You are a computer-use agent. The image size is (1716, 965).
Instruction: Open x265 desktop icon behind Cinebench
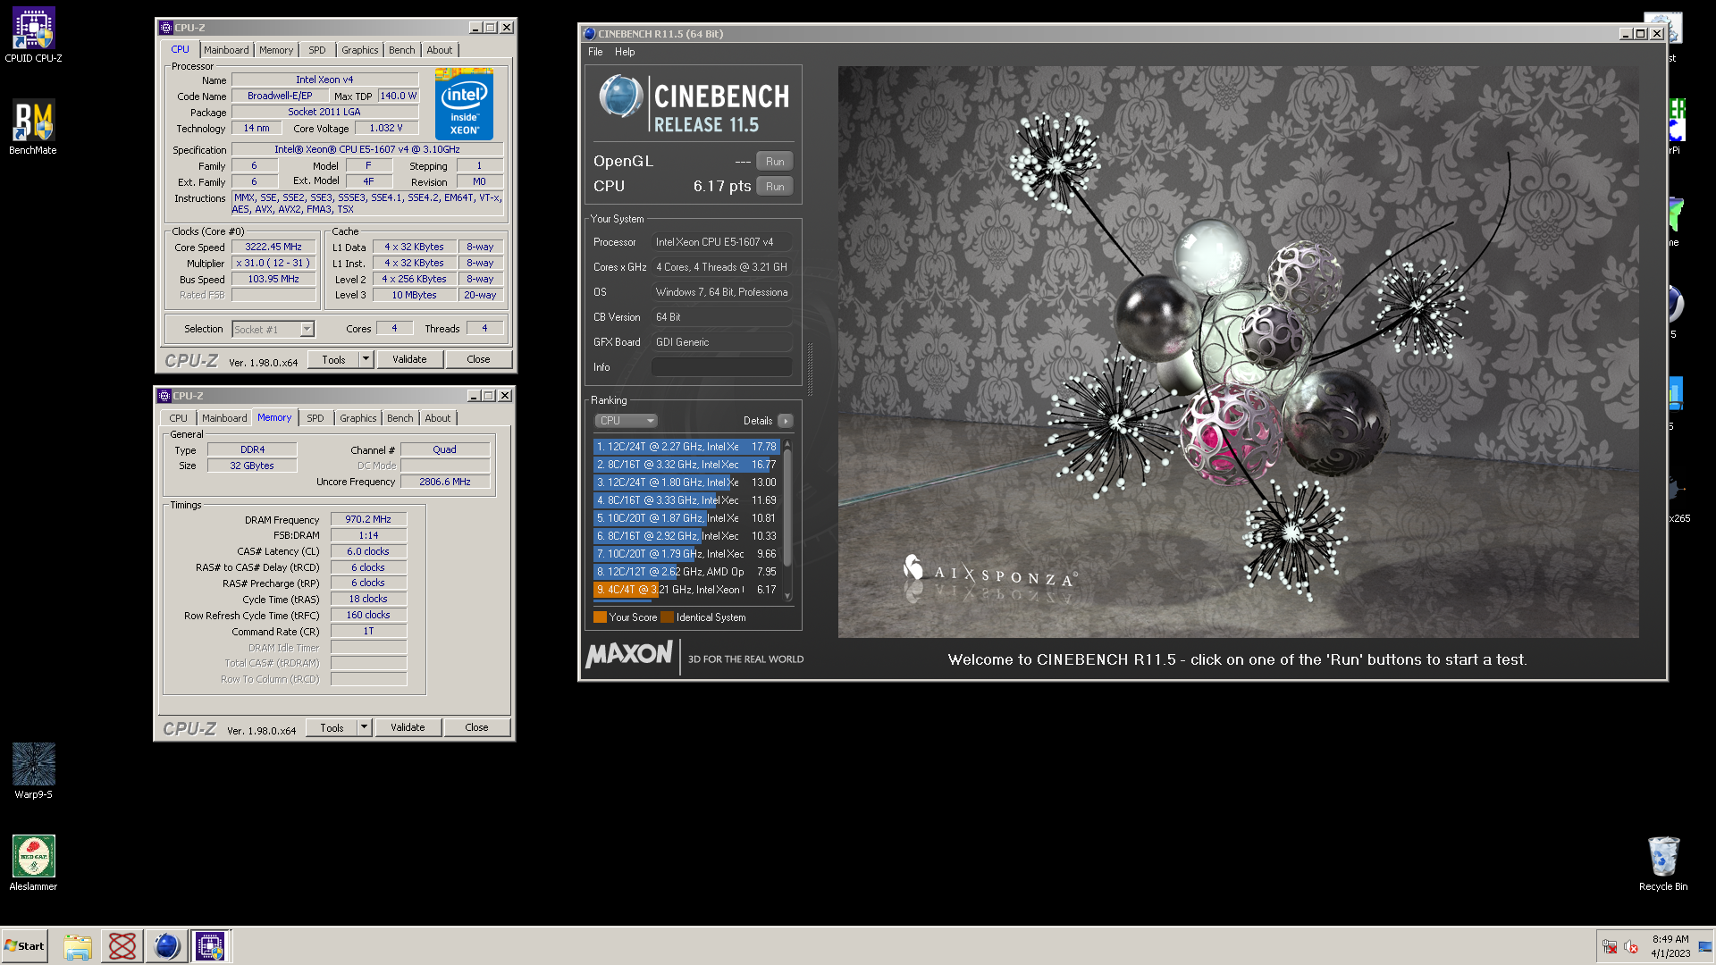pyautogui.click(x=1678, y=500)
